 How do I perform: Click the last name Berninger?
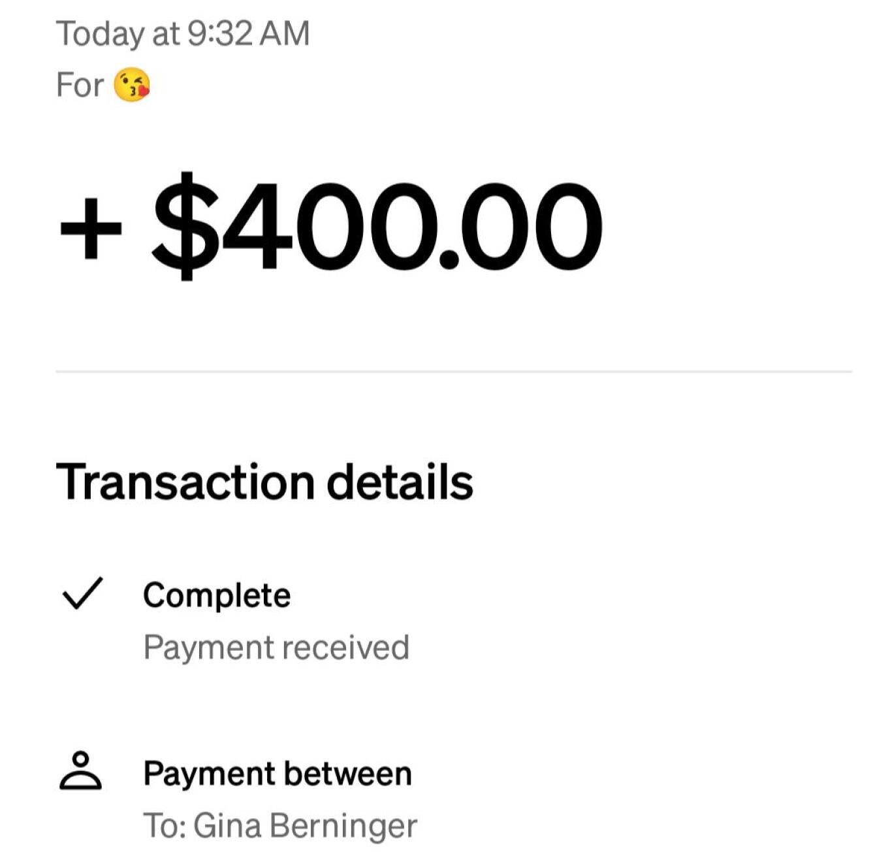click(x=343, y=827)
